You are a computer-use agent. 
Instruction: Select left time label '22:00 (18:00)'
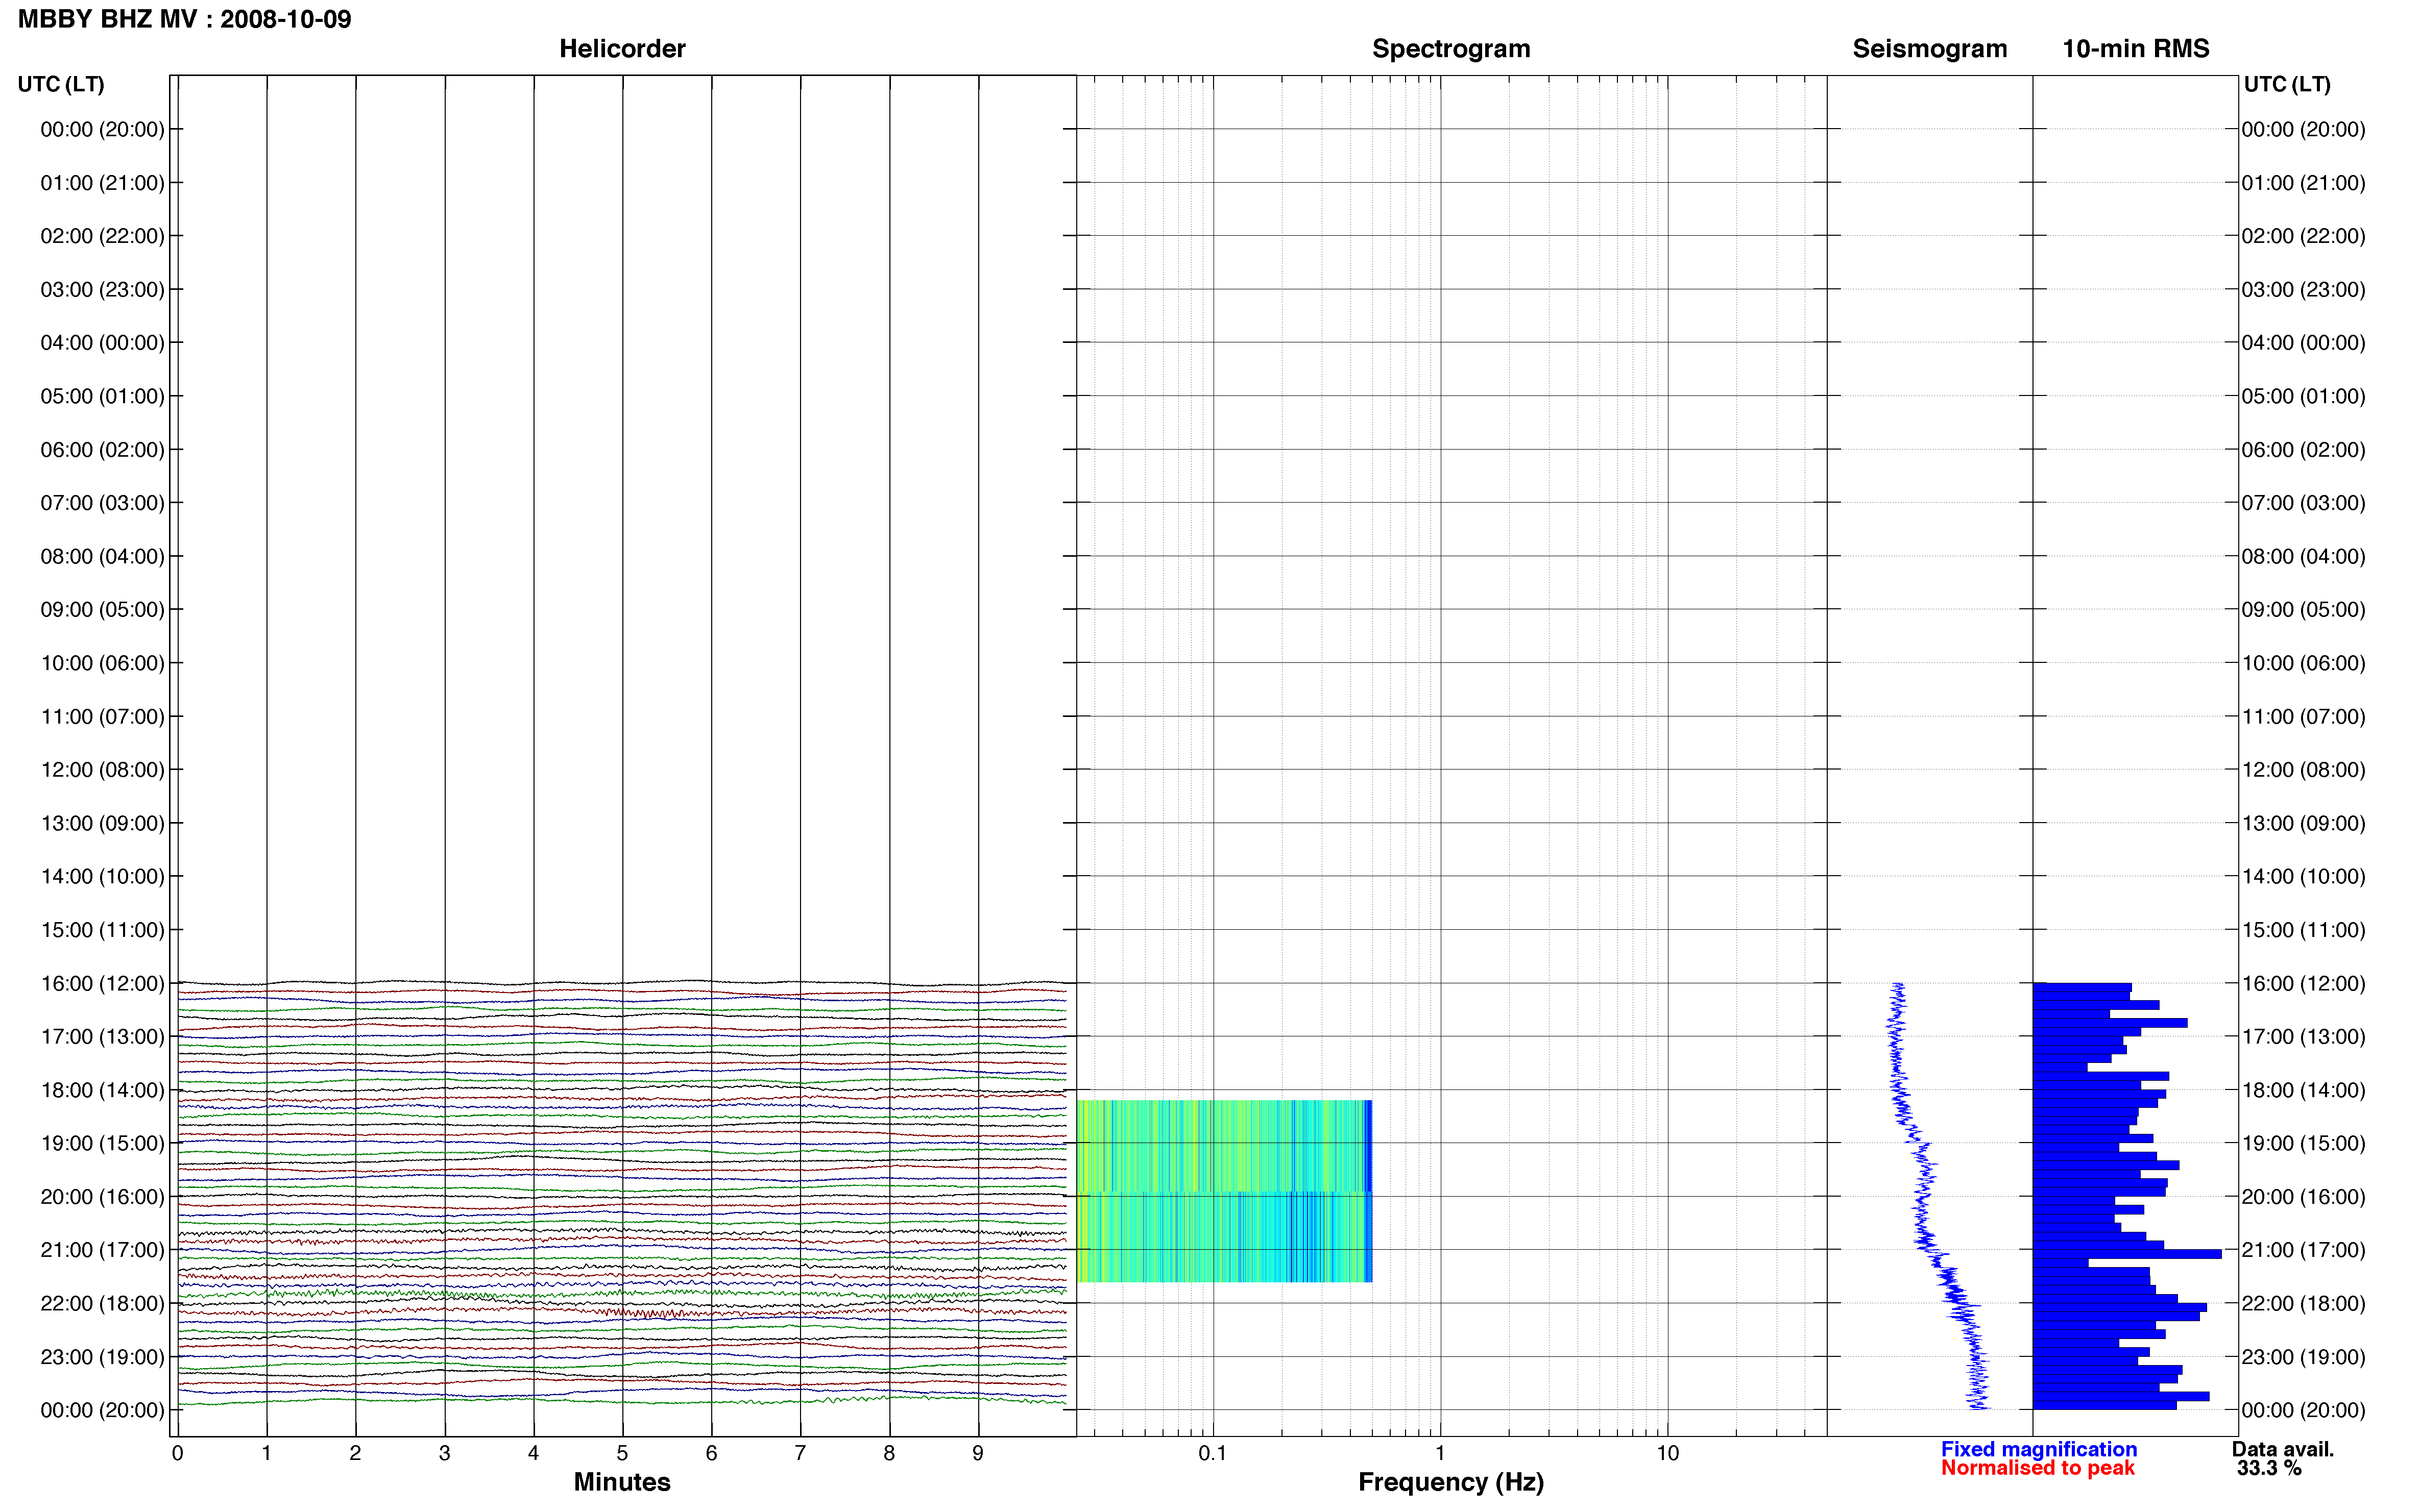click(x=102, y=1303)
